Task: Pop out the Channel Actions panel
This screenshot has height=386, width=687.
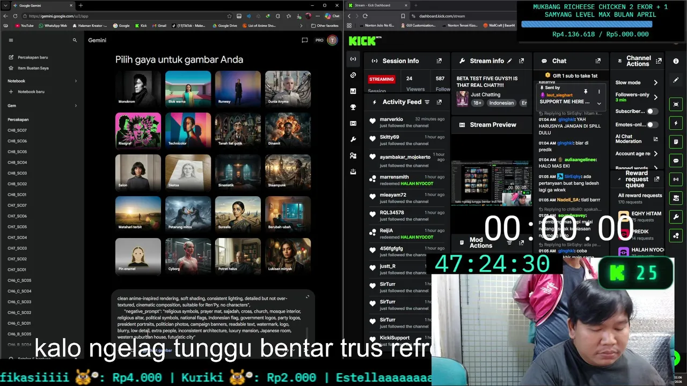Action: coord(659,61)
